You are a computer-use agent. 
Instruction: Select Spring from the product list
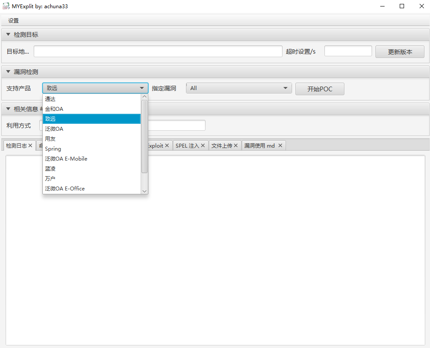(92, 149)
